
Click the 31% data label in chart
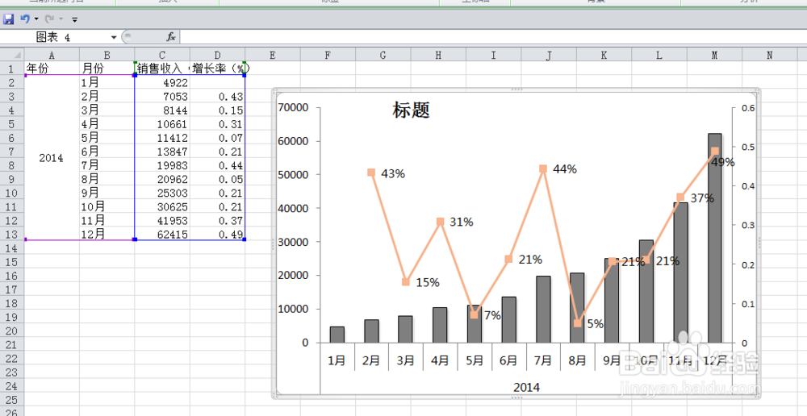(461, 223)
